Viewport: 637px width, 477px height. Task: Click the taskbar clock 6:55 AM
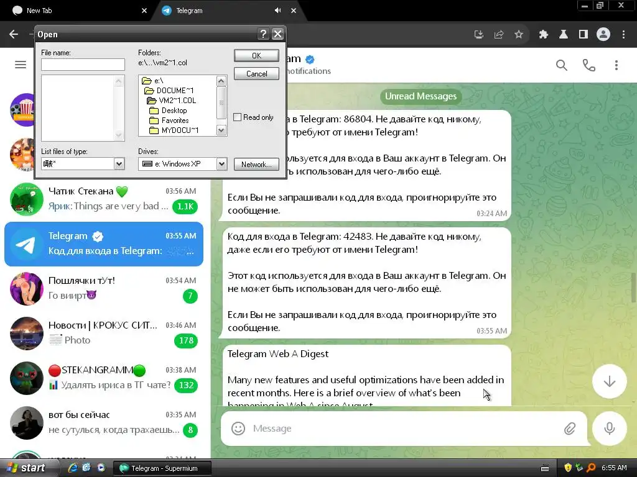tap(614, 468)
